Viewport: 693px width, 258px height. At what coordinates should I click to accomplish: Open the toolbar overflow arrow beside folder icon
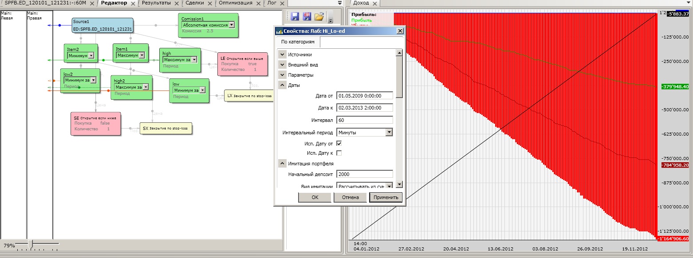coord(331,20)
